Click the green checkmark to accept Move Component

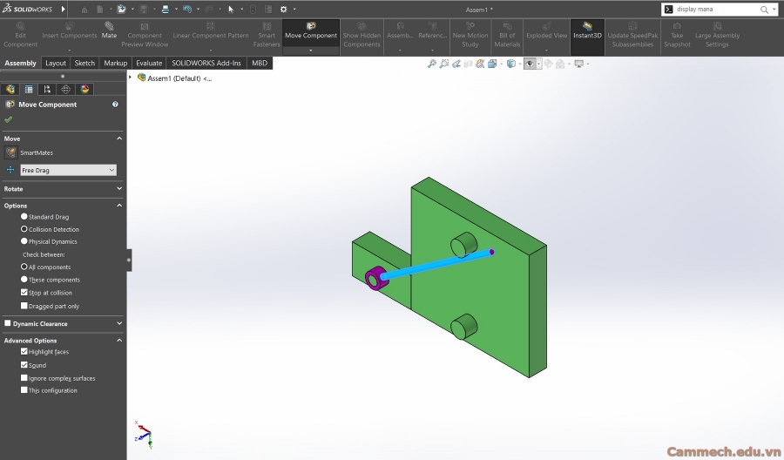8,119
